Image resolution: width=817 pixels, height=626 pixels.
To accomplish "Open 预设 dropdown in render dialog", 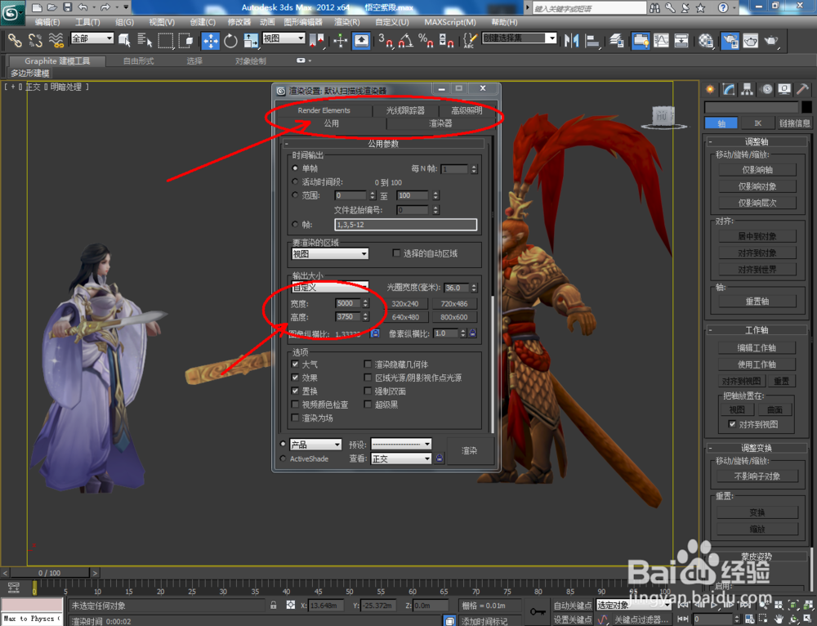I will [x=401, y=444].
